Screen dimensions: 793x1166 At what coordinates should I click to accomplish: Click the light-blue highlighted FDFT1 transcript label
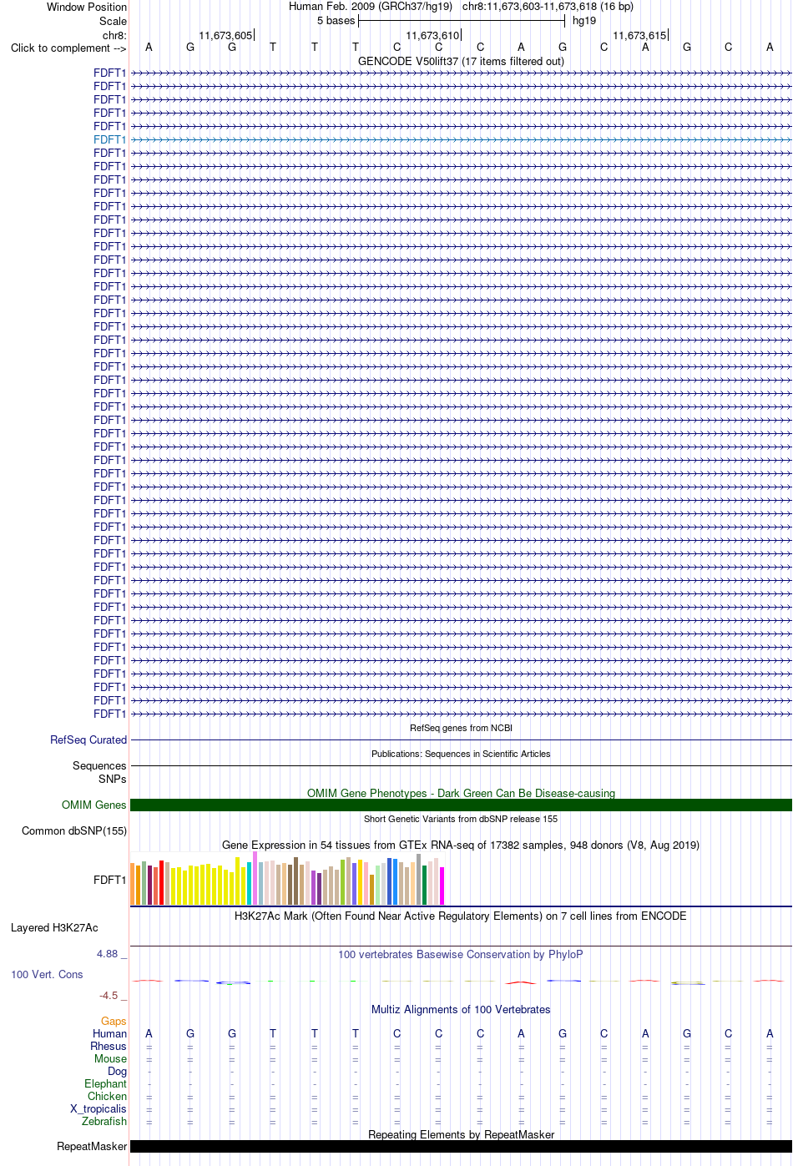click(109, 139)
